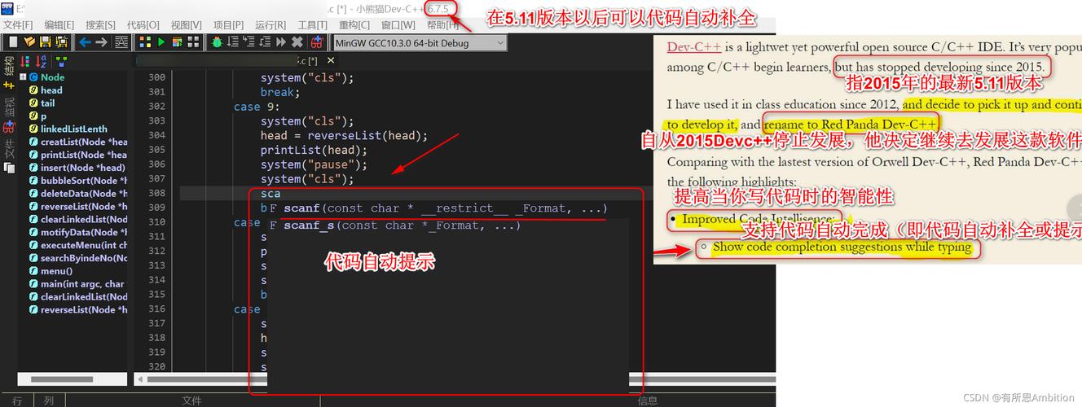This screenshot has width=1082, height=407.
Task: Create a new file with toolbar icon
Action: click(x=13, y=42)
